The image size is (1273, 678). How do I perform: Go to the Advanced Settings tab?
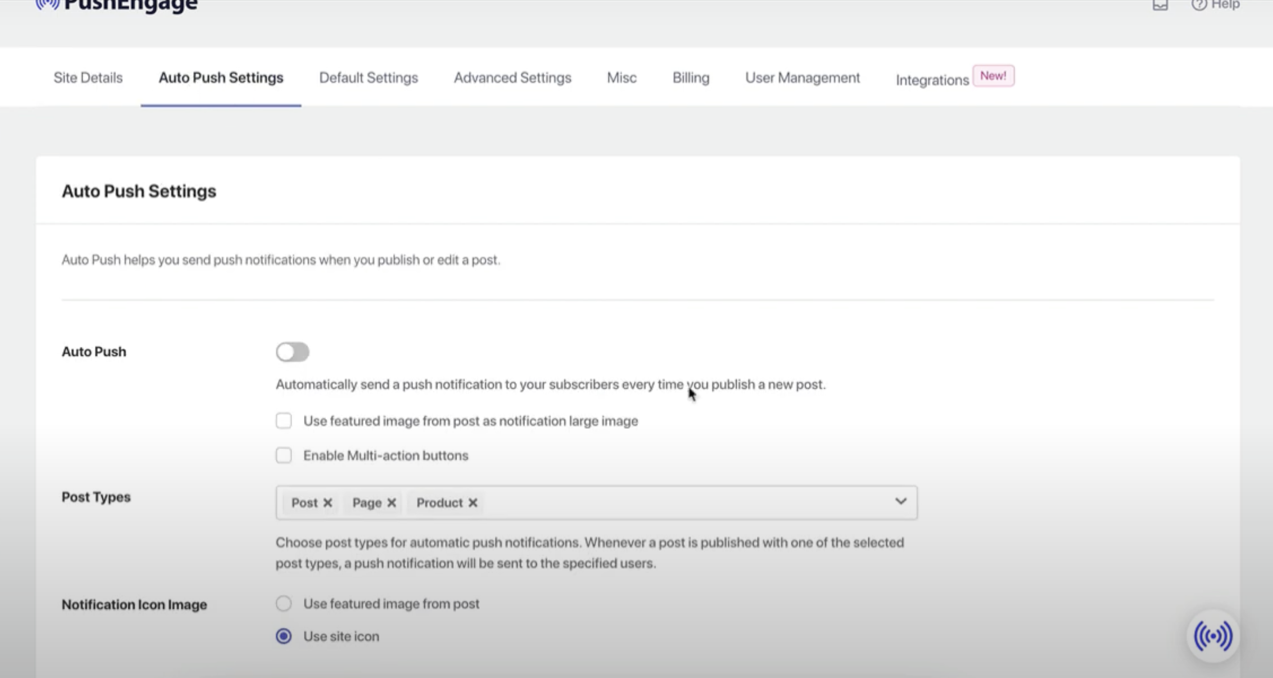(x=513, y=78)
